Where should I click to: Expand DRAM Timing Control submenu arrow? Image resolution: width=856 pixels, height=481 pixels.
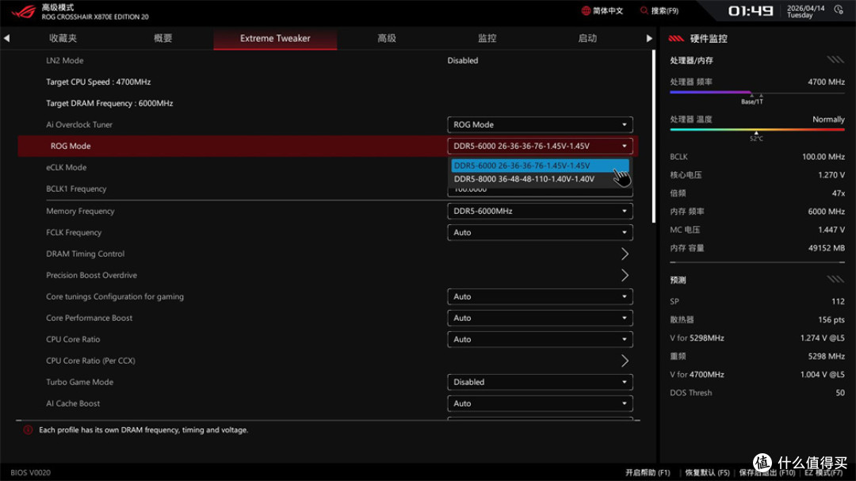click(625, 254)
